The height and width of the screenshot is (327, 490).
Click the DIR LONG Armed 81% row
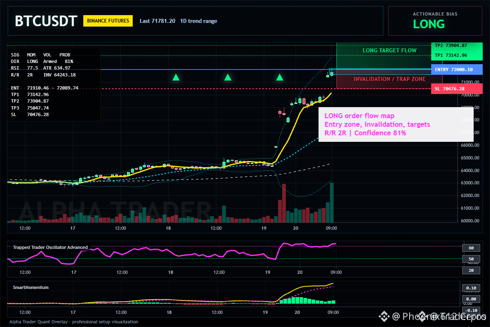42,61
